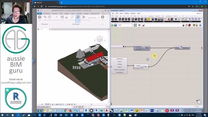
Task: Click the Recompute play button in Revit
Action: tap(84, 18)
